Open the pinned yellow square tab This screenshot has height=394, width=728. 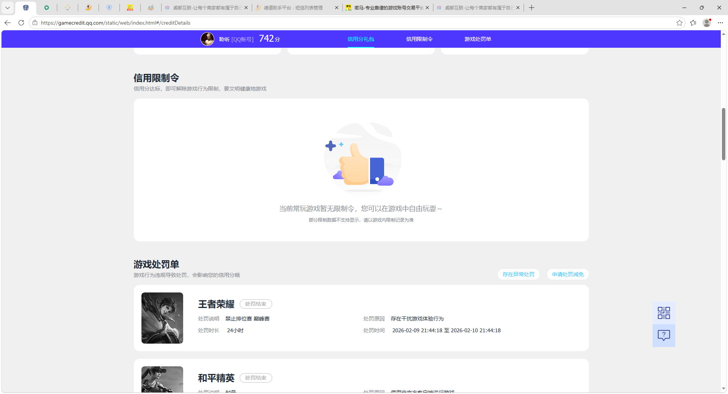(130, 8)
